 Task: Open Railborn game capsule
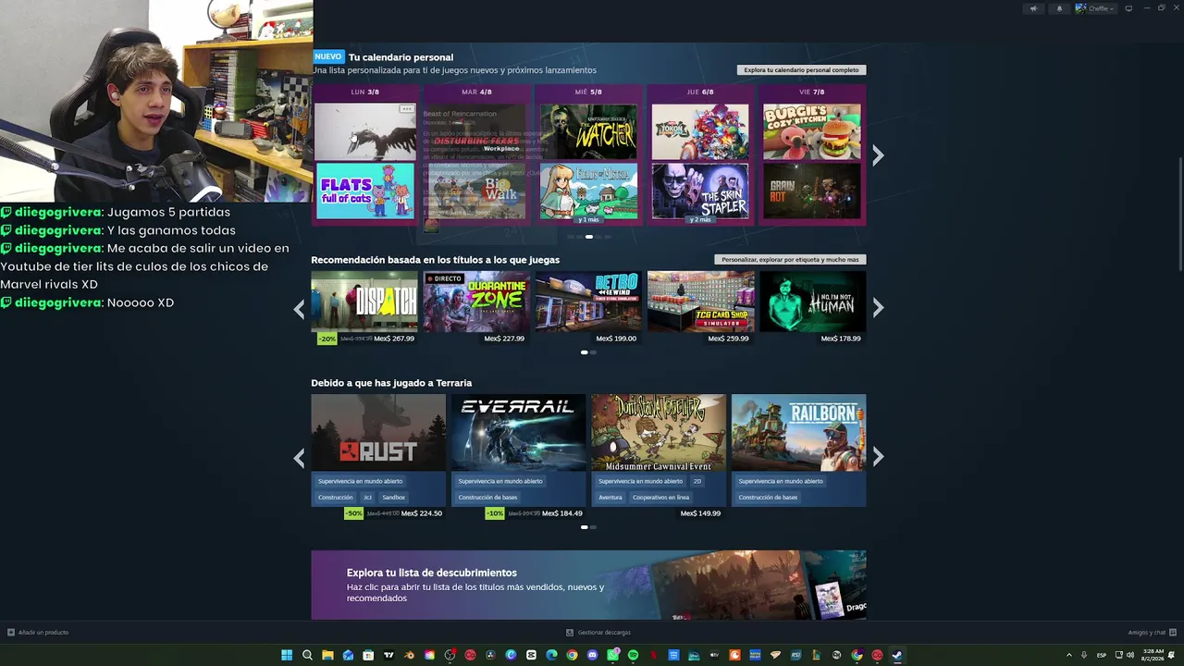click(799, 433)
